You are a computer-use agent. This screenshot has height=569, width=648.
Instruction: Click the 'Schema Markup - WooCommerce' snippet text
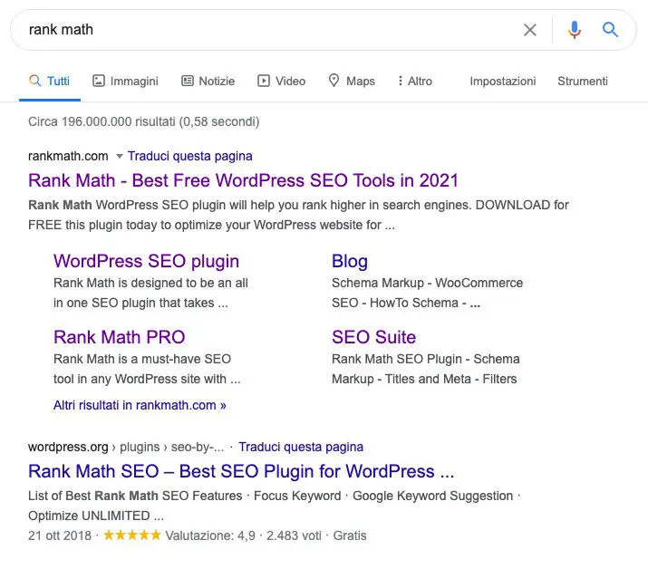point(427,283)
